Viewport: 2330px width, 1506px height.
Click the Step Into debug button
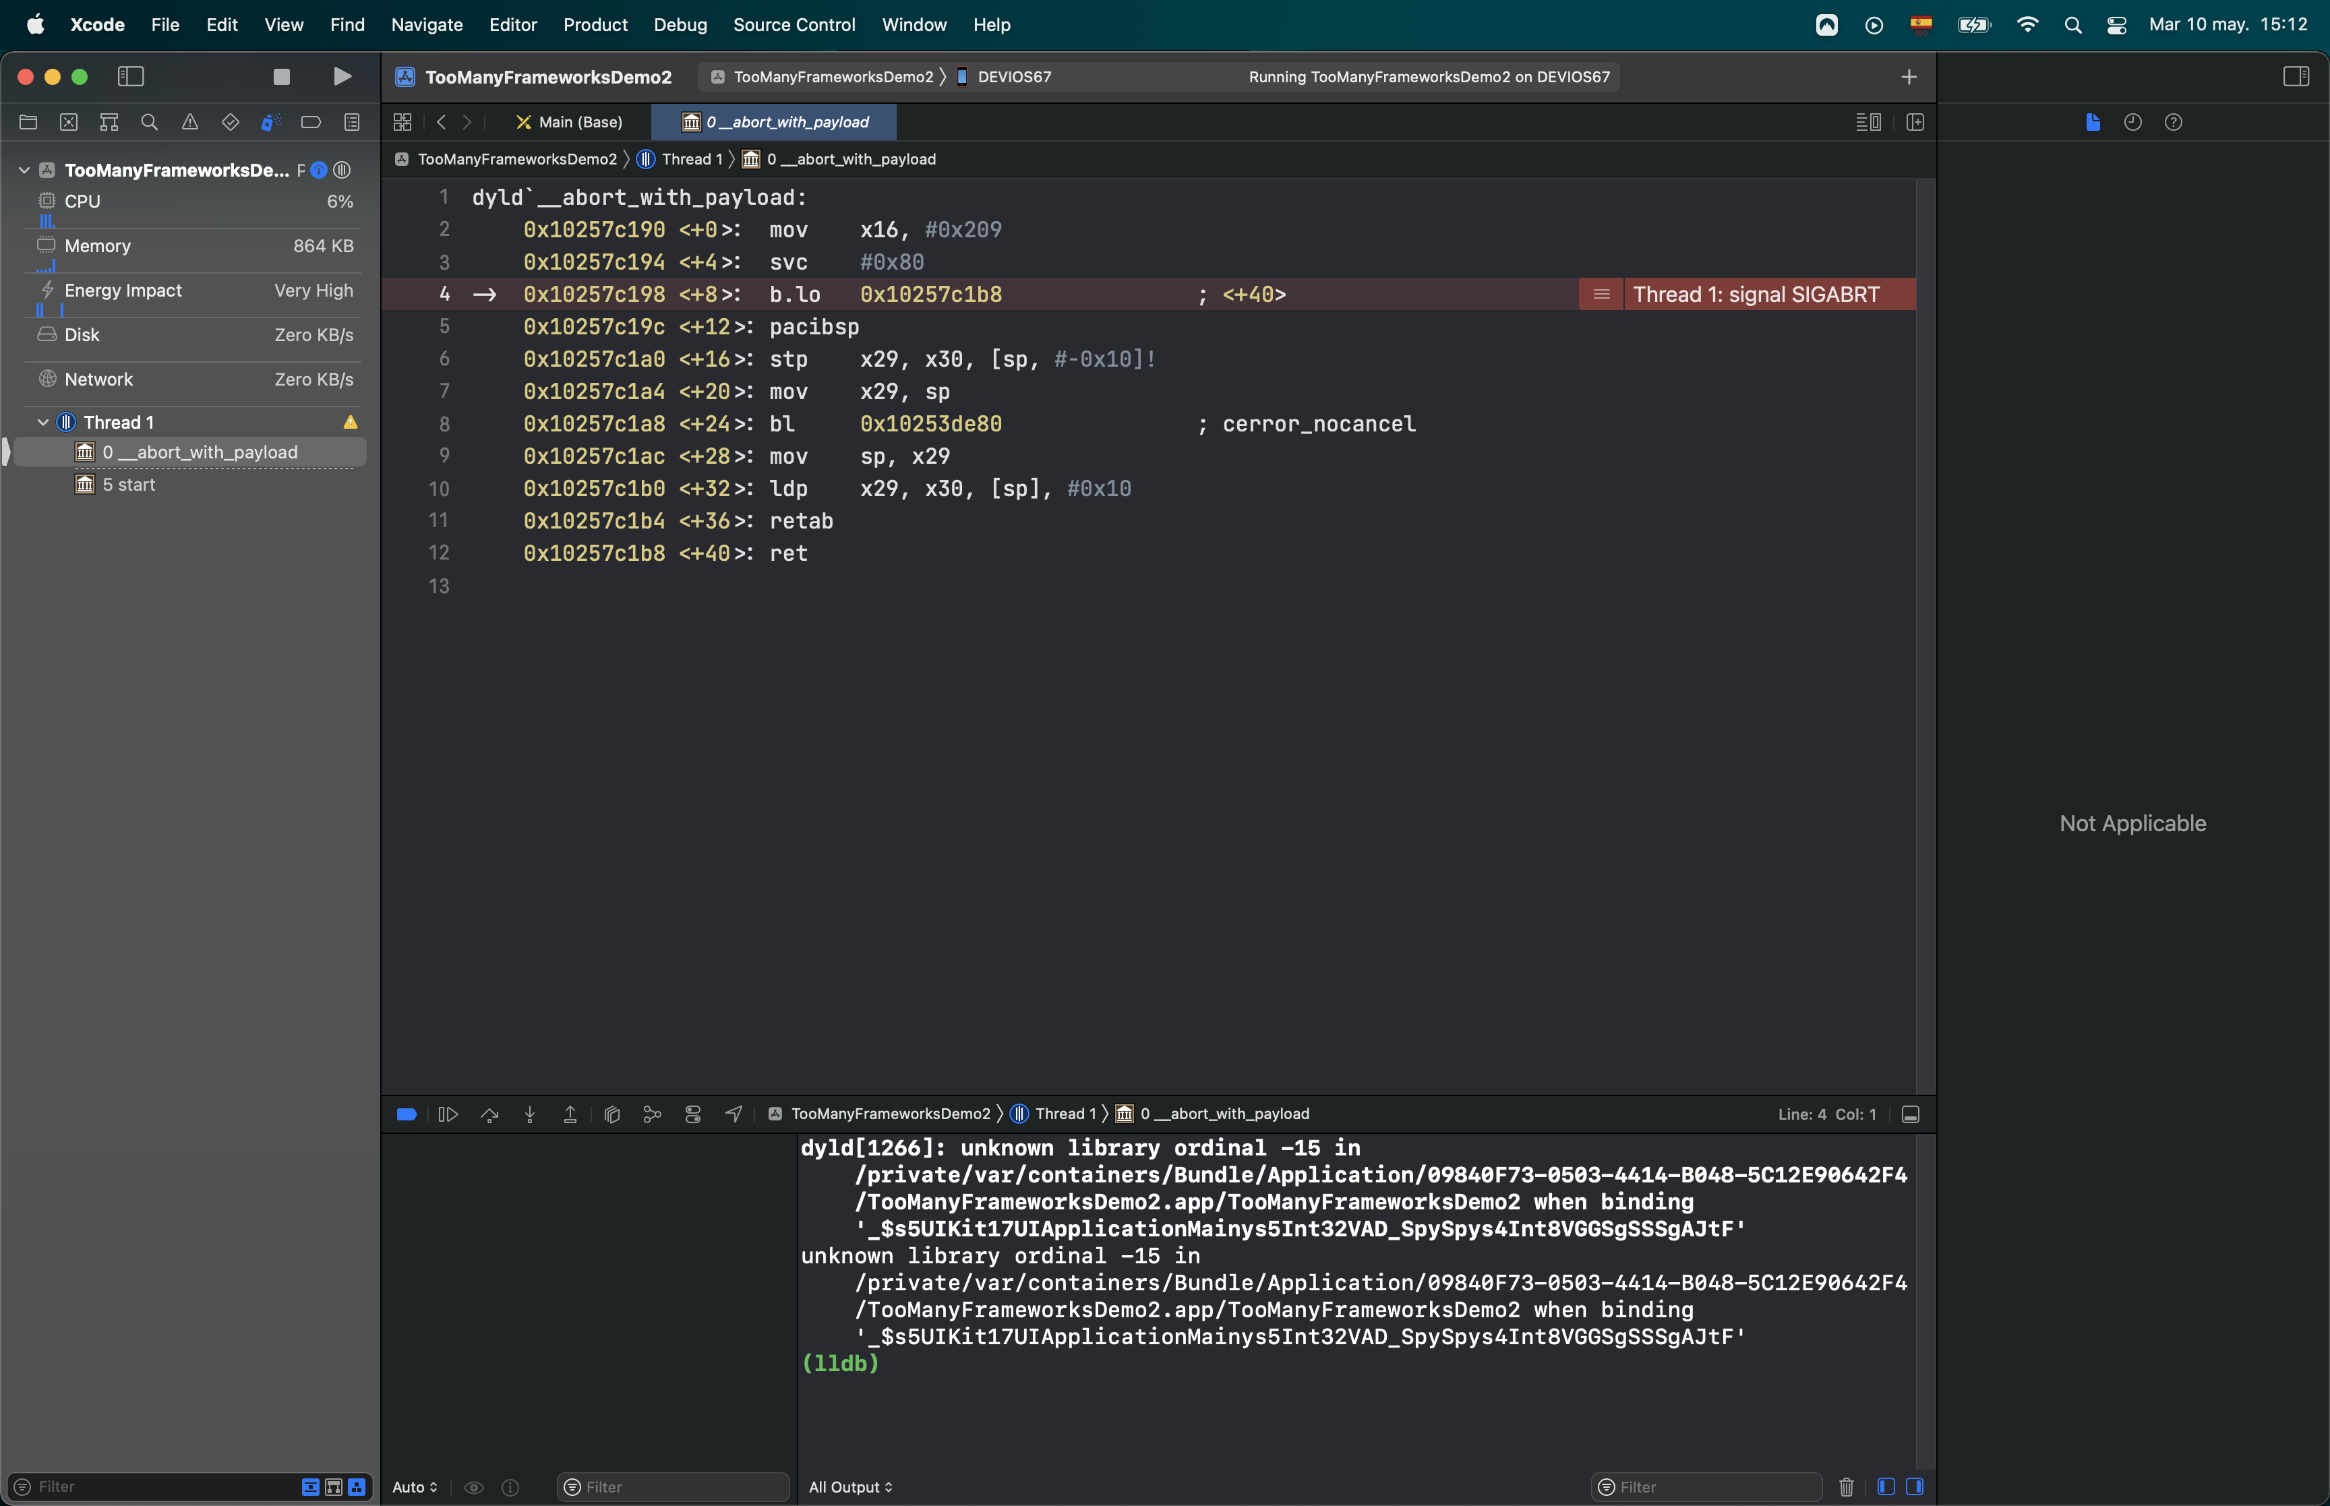pos(530,1114)
